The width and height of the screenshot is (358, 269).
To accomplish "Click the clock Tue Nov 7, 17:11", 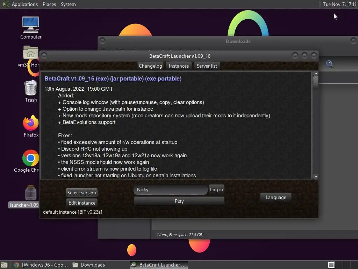I will 339,4.
